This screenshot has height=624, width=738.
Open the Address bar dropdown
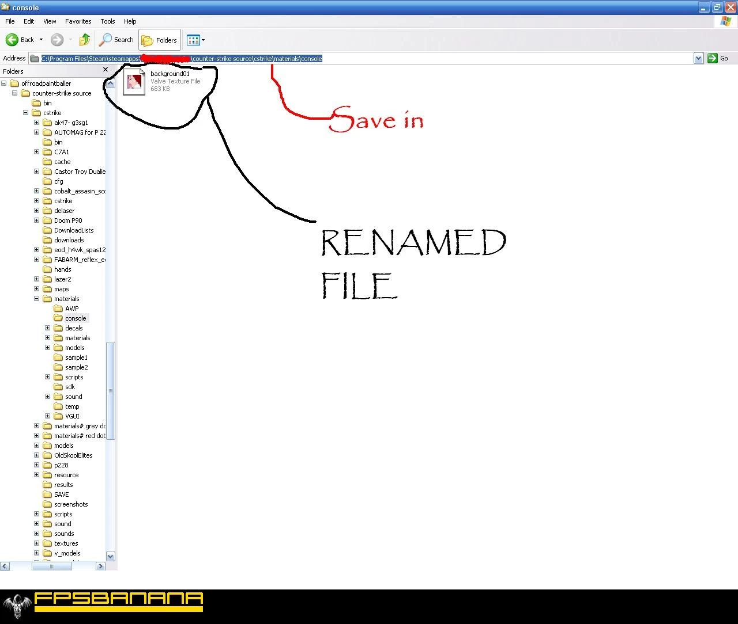pyautogui.click(x=698, y=58)
